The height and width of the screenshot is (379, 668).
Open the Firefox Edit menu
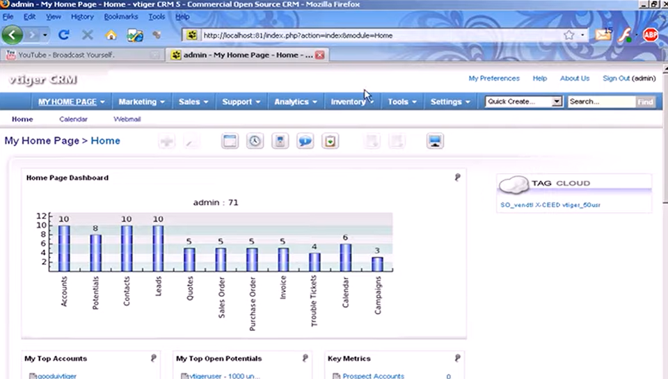pyautogui.click(x=29, y=17)
